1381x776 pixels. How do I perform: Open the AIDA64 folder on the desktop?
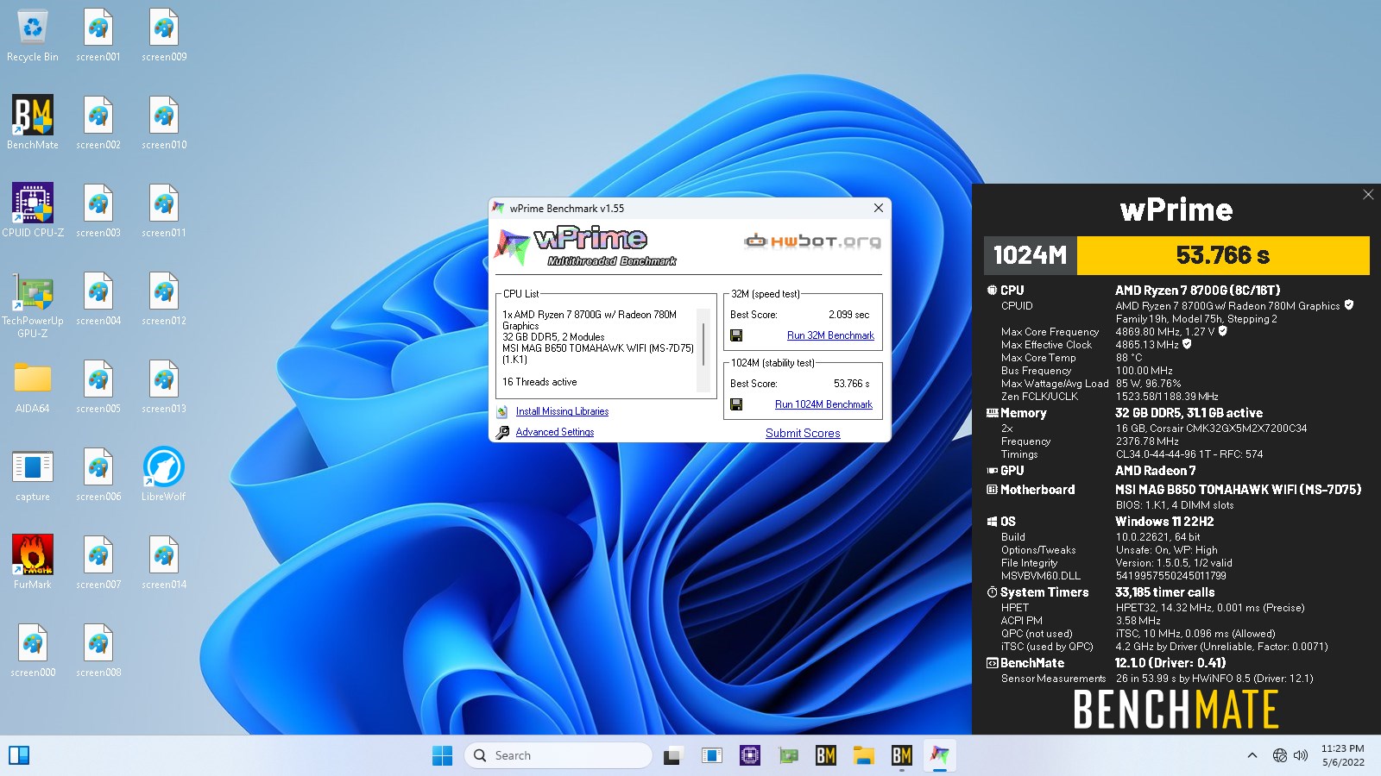(33, 387)
